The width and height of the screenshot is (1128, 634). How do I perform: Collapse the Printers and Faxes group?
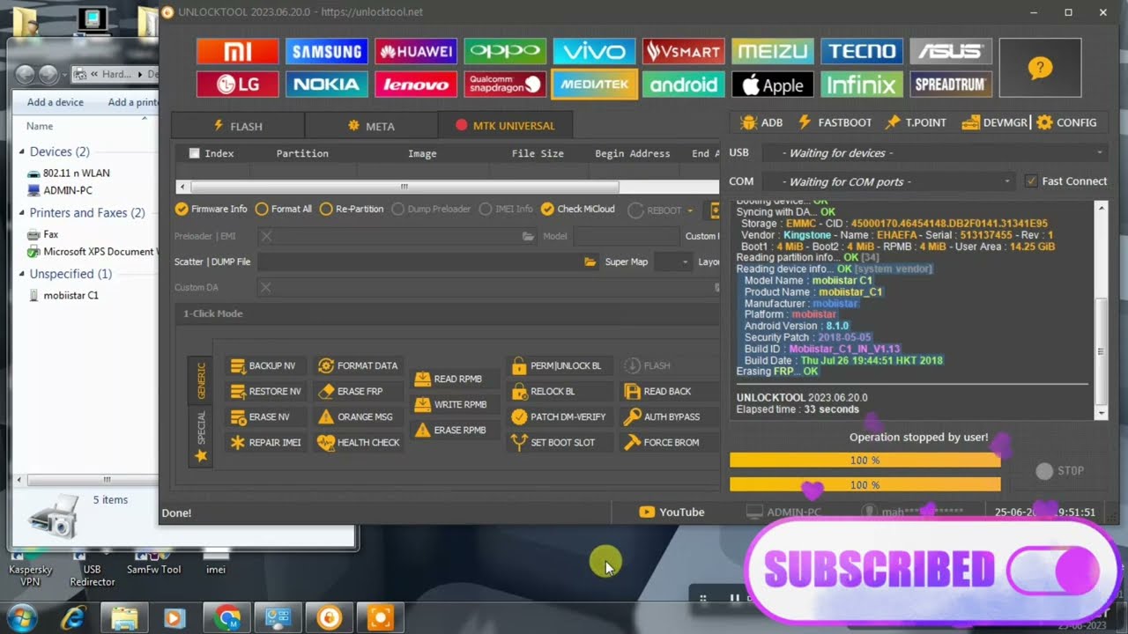pyautogui.click(x=22, y=213)
